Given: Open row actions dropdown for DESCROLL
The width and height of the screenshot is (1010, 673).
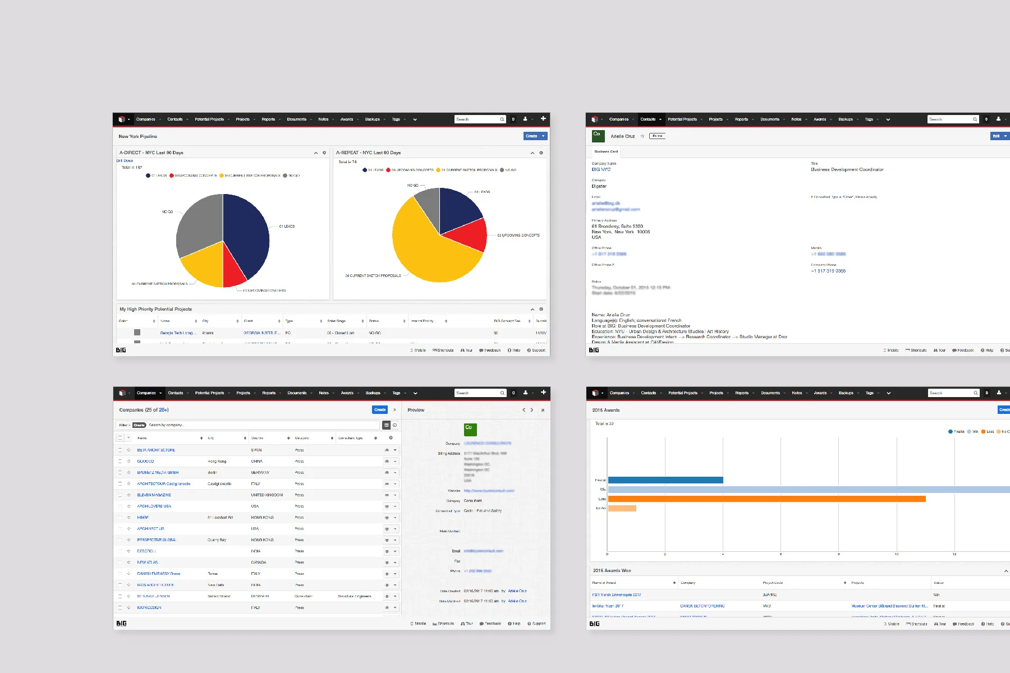Looking at the screenshot, I should [x=395, y=551].
